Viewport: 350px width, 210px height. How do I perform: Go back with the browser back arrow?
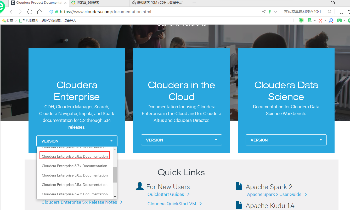[11, 12]
